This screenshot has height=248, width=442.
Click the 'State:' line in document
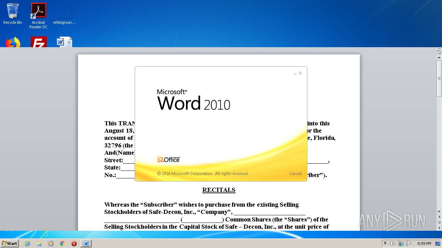click(119, 167)
